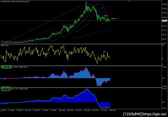168x117 pixels.
Task: Select the GOLD,Monthly chart title text
Action: (6, 2)
